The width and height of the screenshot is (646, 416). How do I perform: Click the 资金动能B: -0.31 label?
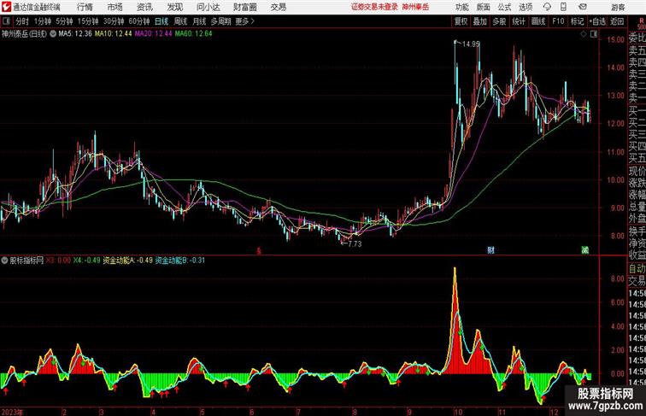[180, 261]
